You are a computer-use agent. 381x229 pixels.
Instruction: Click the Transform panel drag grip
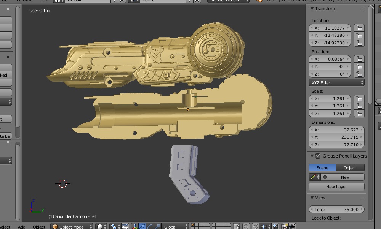point(362,9)
